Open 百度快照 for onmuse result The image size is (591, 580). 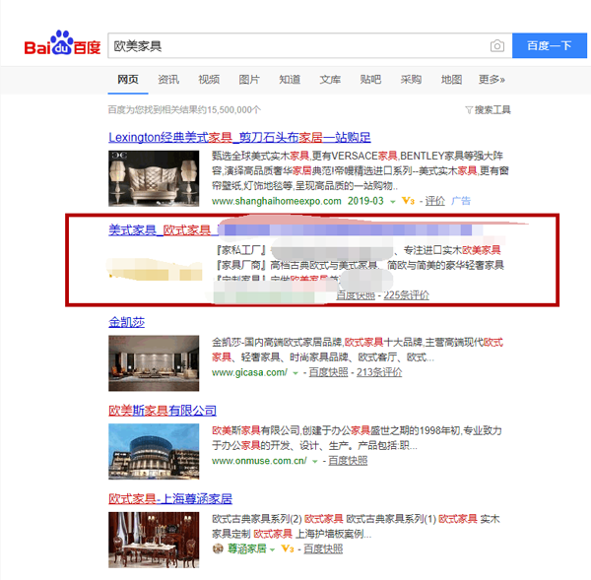coord(348,461)
